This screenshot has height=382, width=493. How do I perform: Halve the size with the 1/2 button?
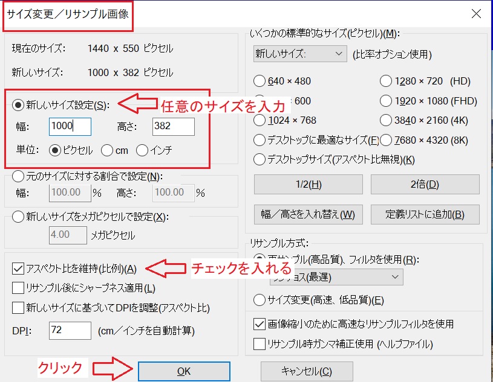tap(307, 184)
